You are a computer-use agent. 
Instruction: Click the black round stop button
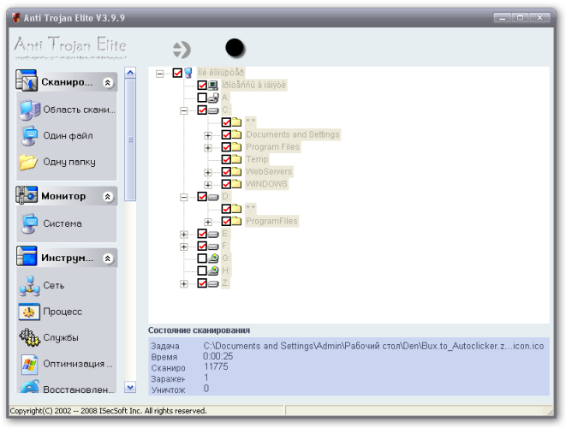pyautogui.click(x=235, y=48)
